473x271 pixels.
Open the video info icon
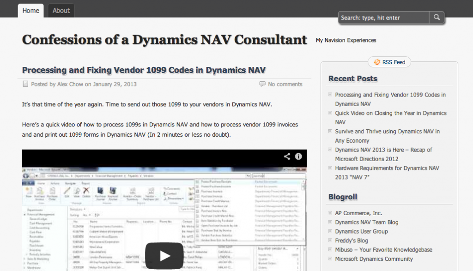[298, 157]
